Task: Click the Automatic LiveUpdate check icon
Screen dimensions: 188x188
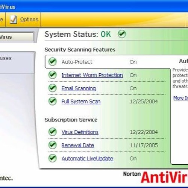Action: [53, 158]
